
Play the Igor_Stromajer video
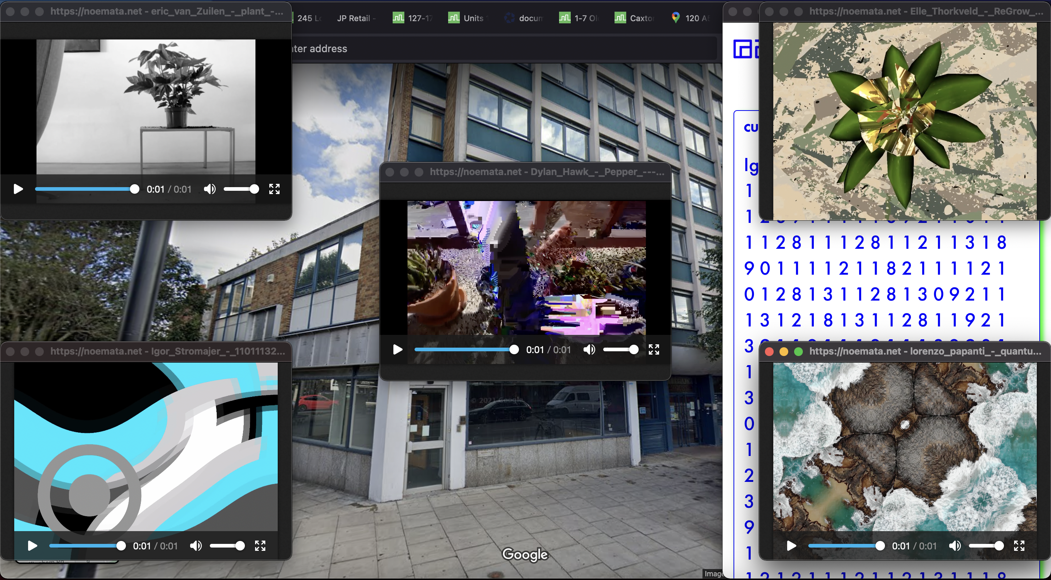point(32,546)
